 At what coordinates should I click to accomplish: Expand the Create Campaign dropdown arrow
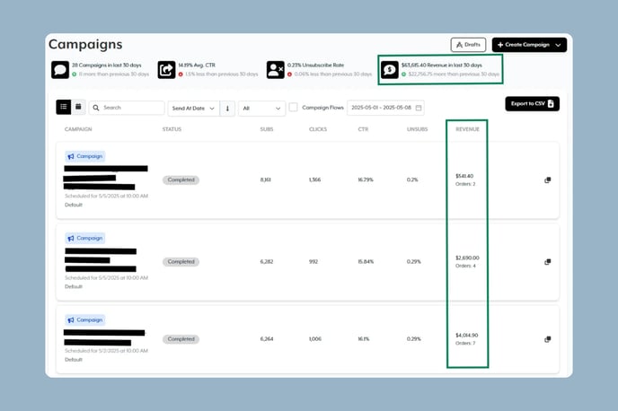[558, 45]
